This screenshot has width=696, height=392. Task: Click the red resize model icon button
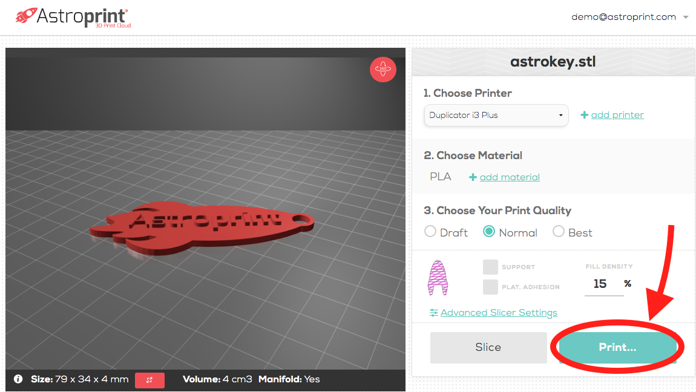tap(149, 380)
